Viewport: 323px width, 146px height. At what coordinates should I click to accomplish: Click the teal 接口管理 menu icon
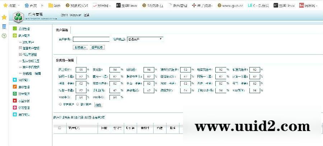click(15, 115)
